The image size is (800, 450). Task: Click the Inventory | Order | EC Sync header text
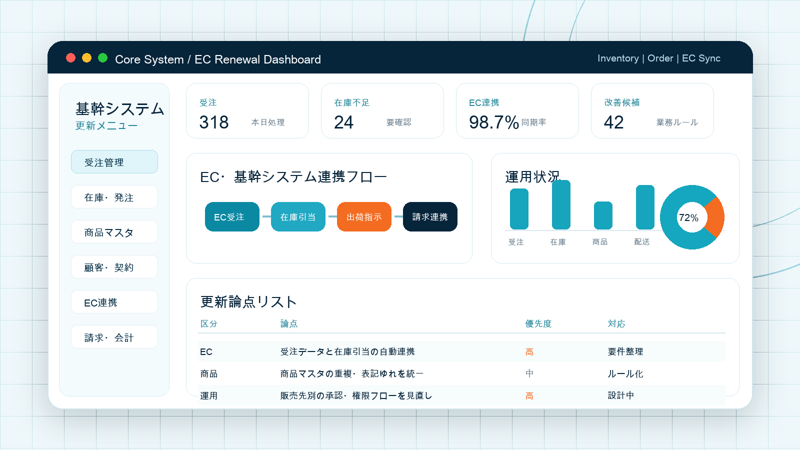click(659, 58)
